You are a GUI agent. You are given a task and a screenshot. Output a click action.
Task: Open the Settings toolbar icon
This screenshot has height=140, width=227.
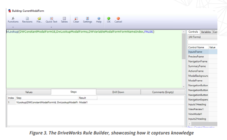click(88, 20)
